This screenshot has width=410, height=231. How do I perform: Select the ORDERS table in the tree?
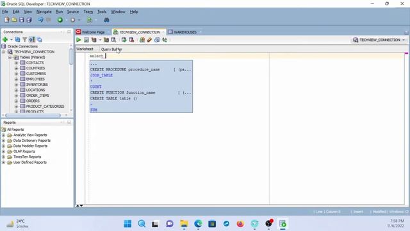33,101
